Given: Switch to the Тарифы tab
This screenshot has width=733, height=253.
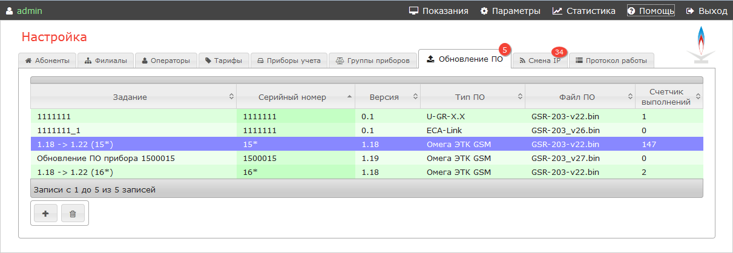Looking at the screenshot, I should point(224,61).
